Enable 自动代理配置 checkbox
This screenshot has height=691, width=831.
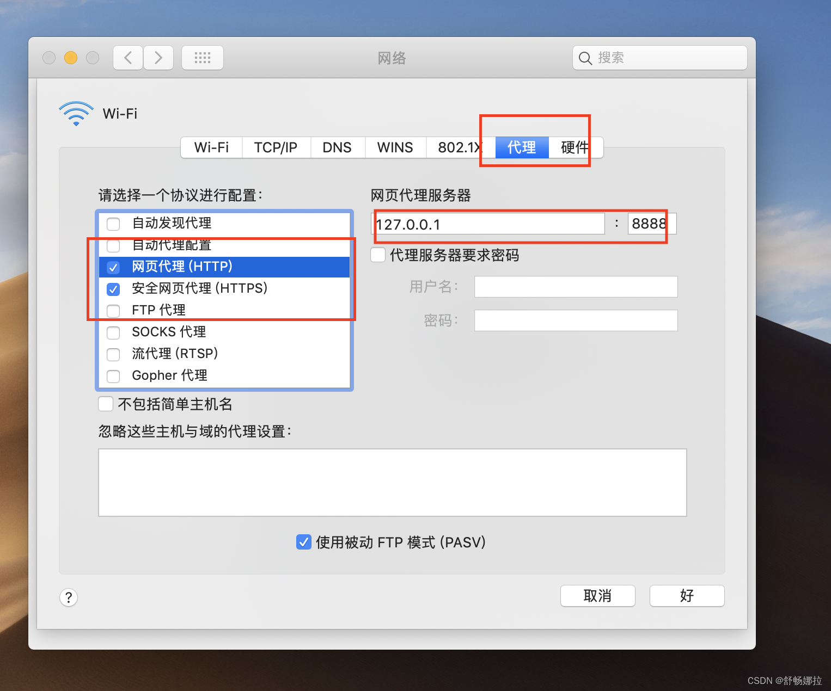click(x=113, y=245)
